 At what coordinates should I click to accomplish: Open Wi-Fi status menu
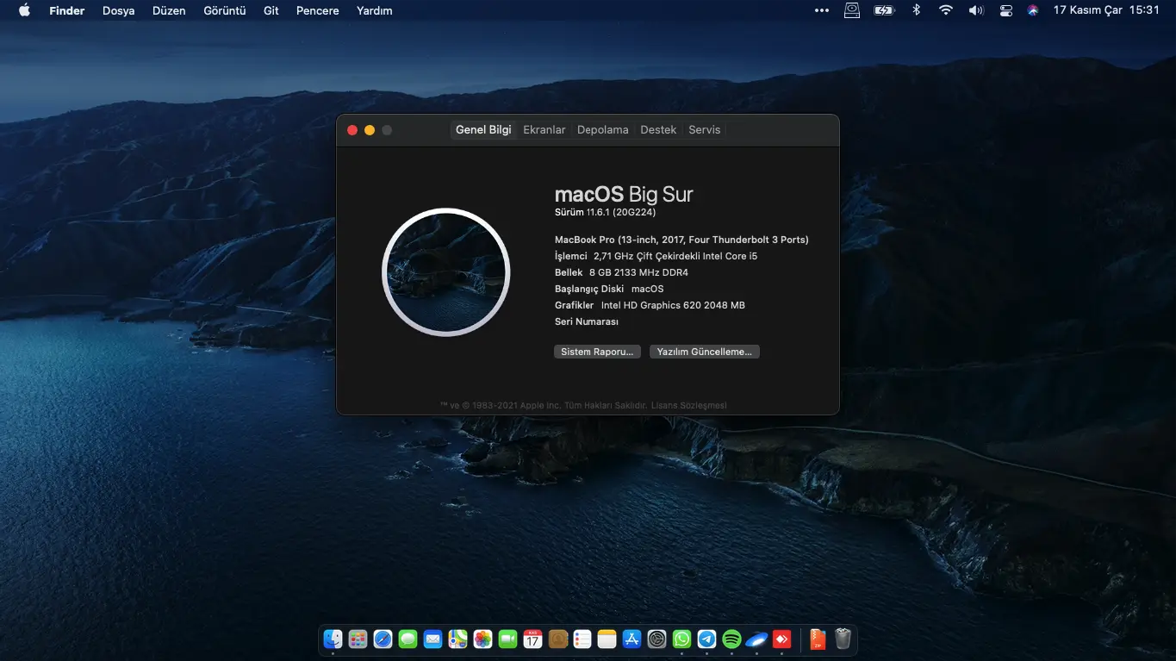pyautogui.click(x=946, y=10)
